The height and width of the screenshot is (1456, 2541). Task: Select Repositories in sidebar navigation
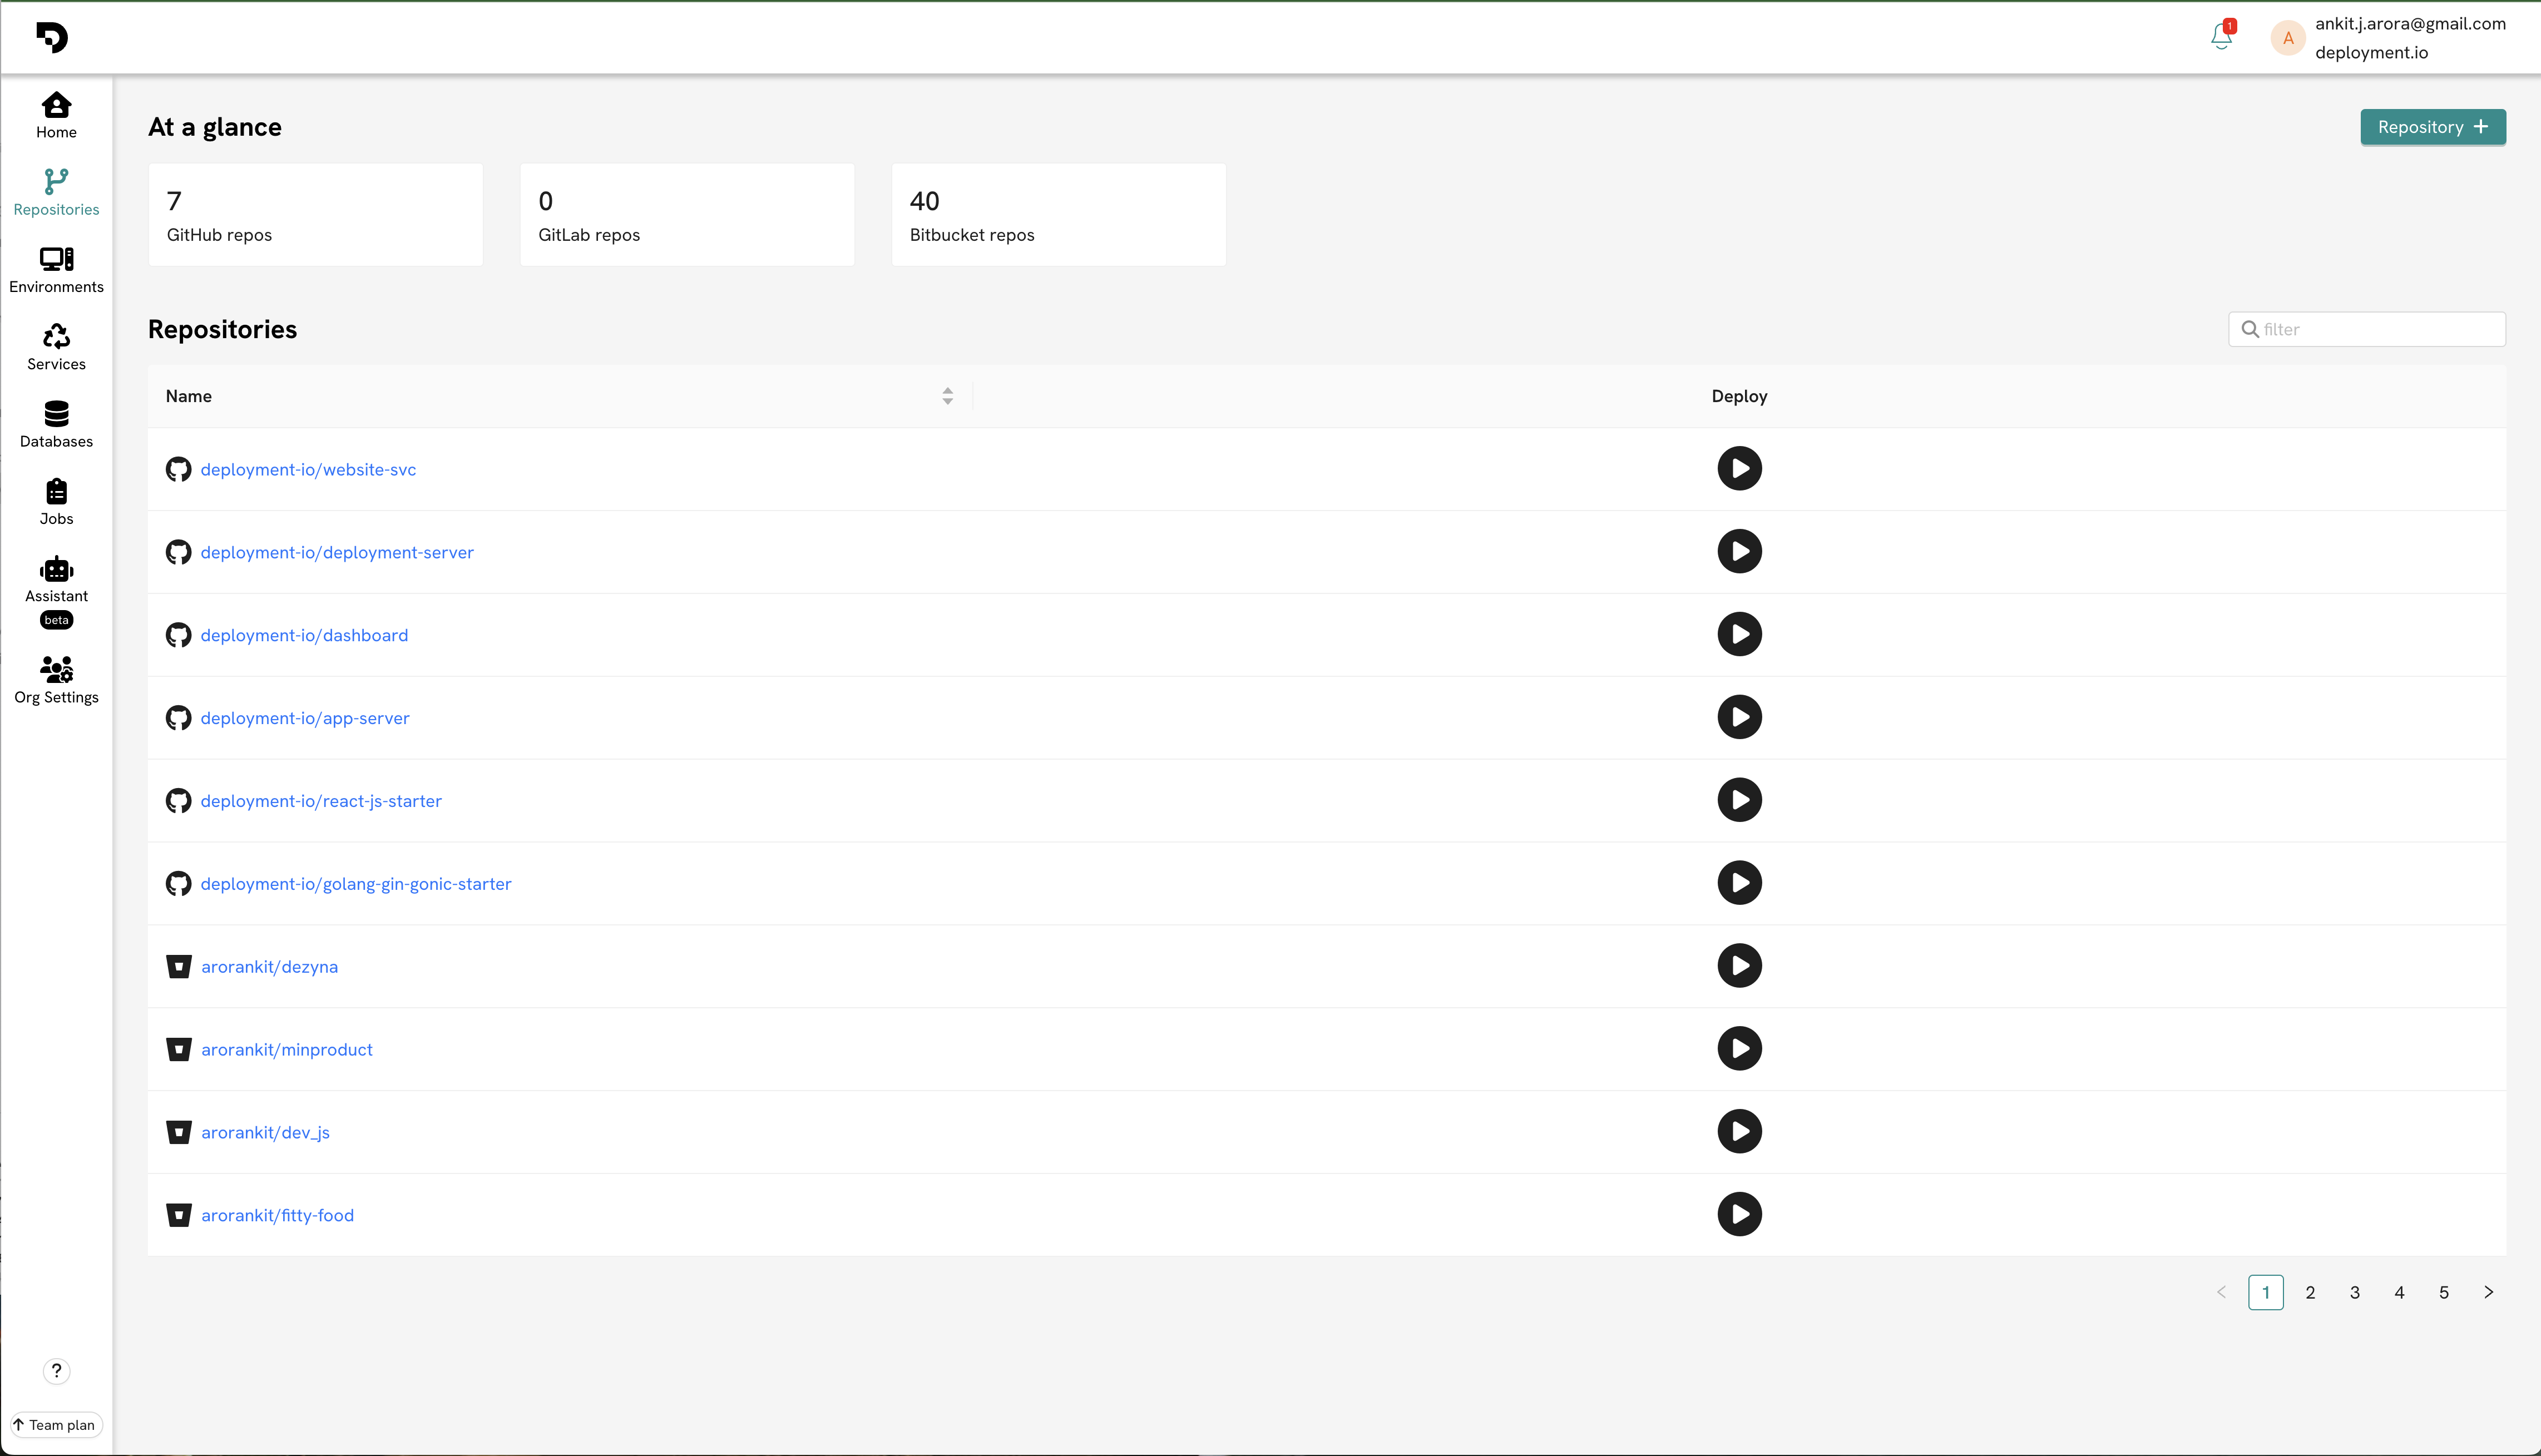point(56,192)
